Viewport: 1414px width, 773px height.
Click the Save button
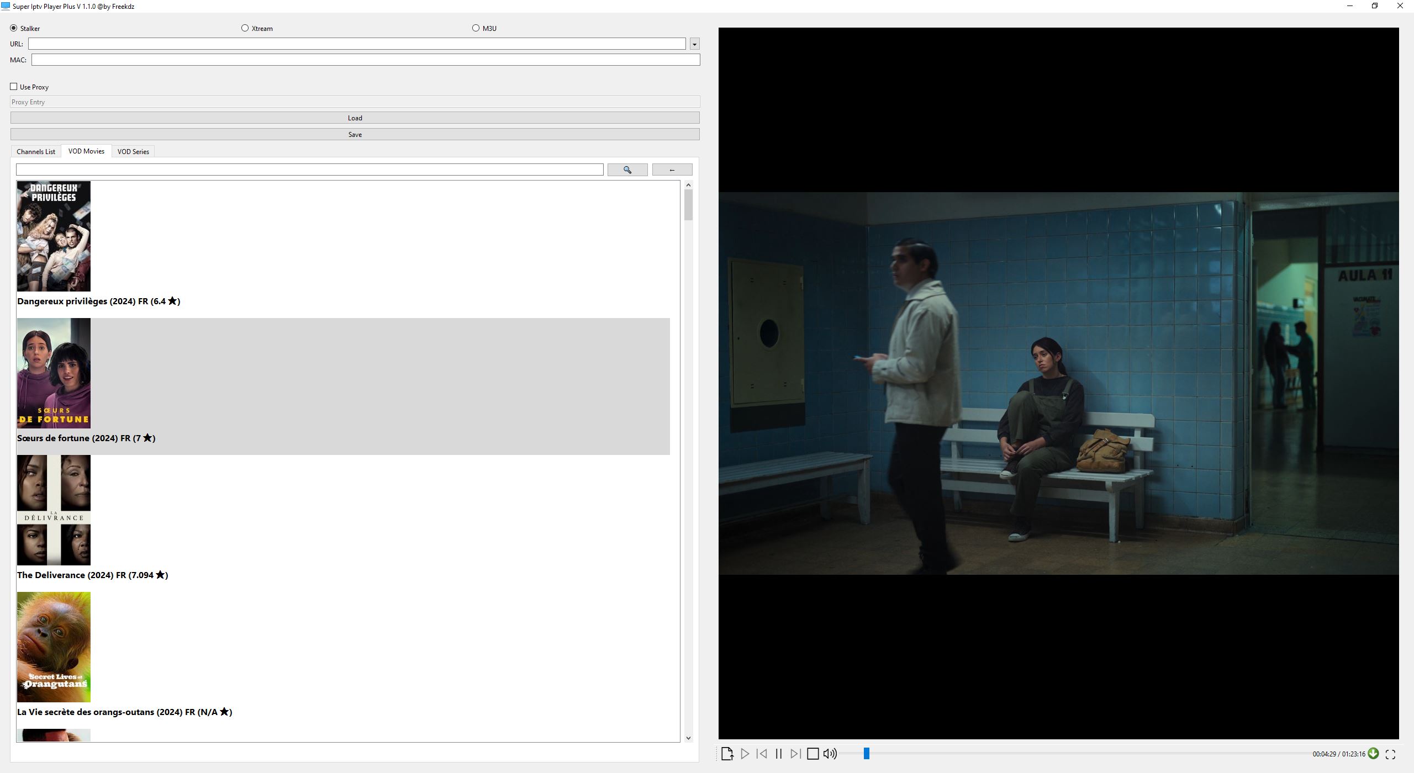pos(355,134)
